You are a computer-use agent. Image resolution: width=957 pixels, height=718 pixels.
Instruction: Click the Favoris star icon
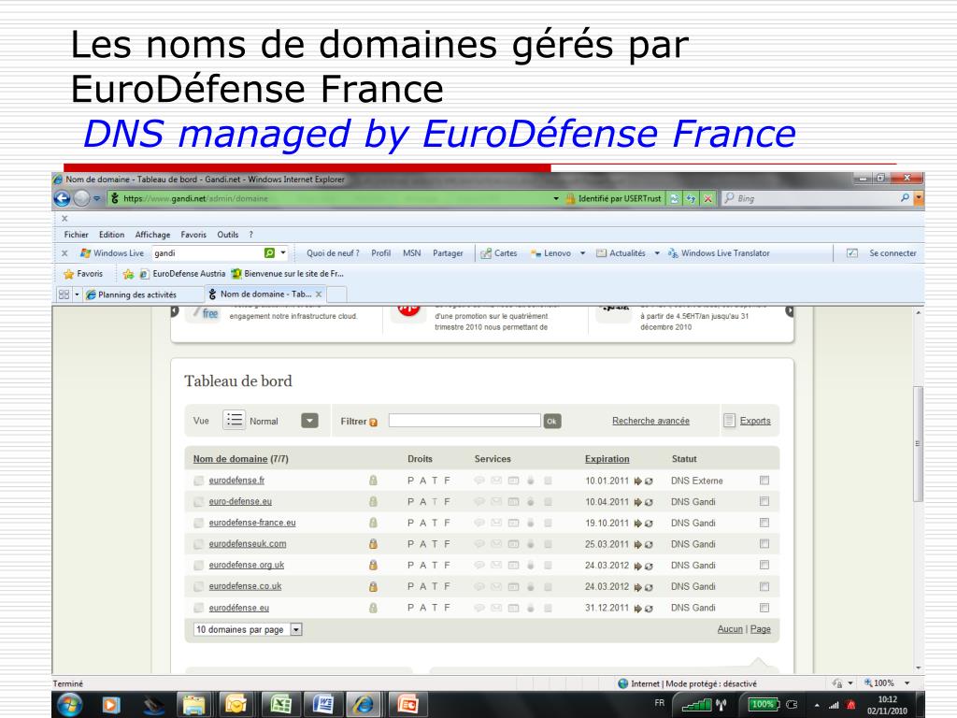tap(69, 274)
